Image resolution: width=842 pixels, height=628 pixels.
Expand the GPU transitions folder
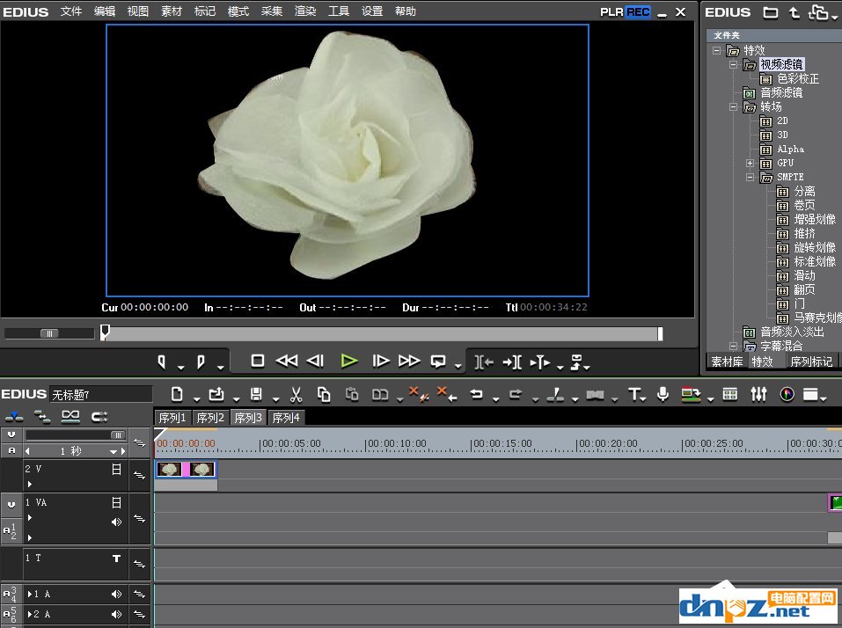[750, 164]
